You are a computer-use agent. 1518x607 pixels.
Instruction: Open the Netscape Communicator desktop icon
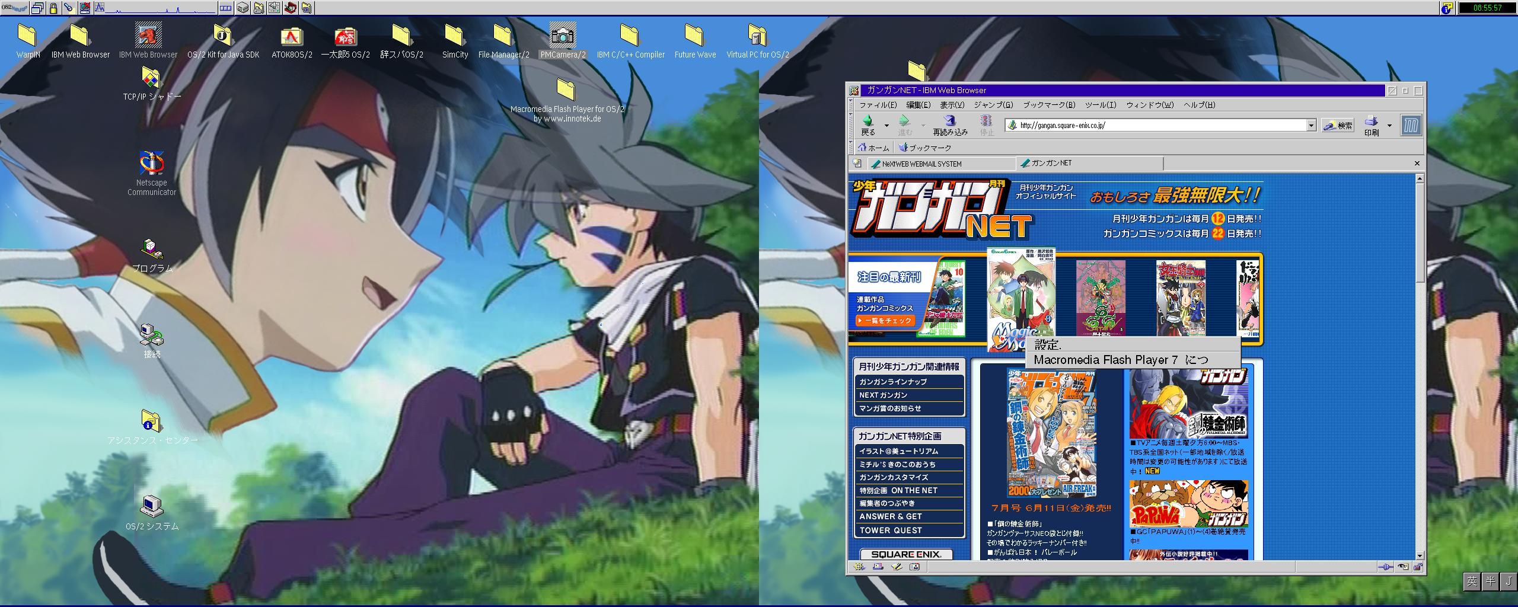tap(152, 173)
